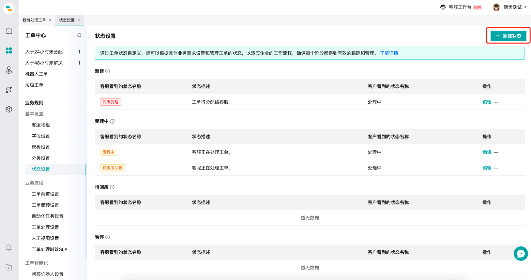This screenshot has height=280, width=531.
Task: Open 客服和组 settings
Action: pyautogui.click(x=40, y=125)
